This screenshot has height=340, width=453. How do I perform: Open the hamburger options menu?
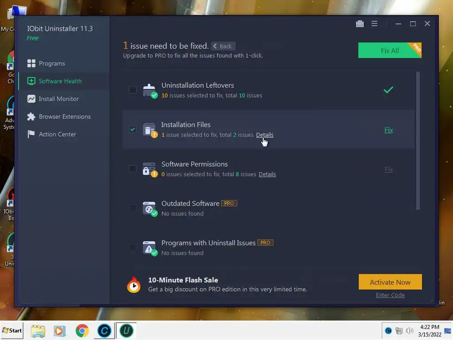[374, 24]
